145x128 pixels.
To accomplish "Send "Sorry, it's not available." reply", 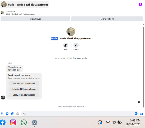I will coord(24,95).
